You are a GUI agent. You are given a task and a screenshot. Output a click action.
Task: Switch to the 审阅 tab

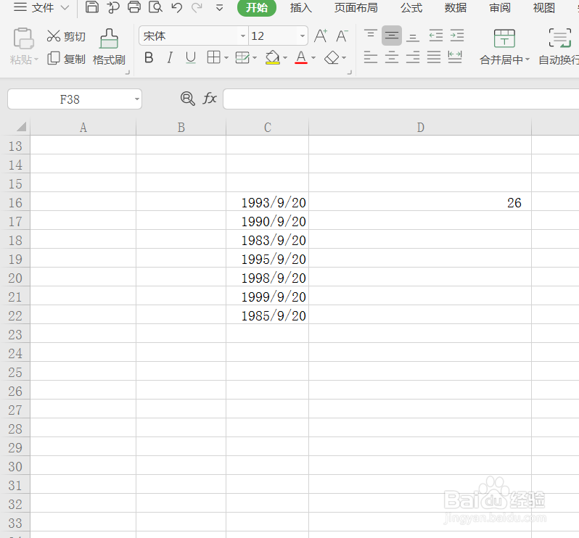[500, 7]
